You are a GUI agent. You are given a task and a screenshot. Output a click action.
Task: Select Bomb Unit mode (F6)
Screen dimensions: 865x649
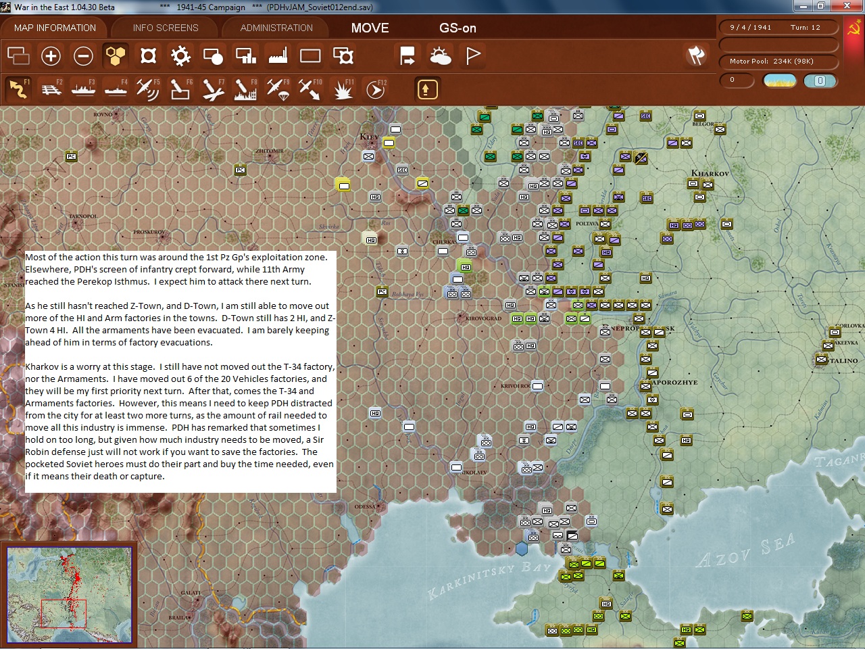pos(180,89)
